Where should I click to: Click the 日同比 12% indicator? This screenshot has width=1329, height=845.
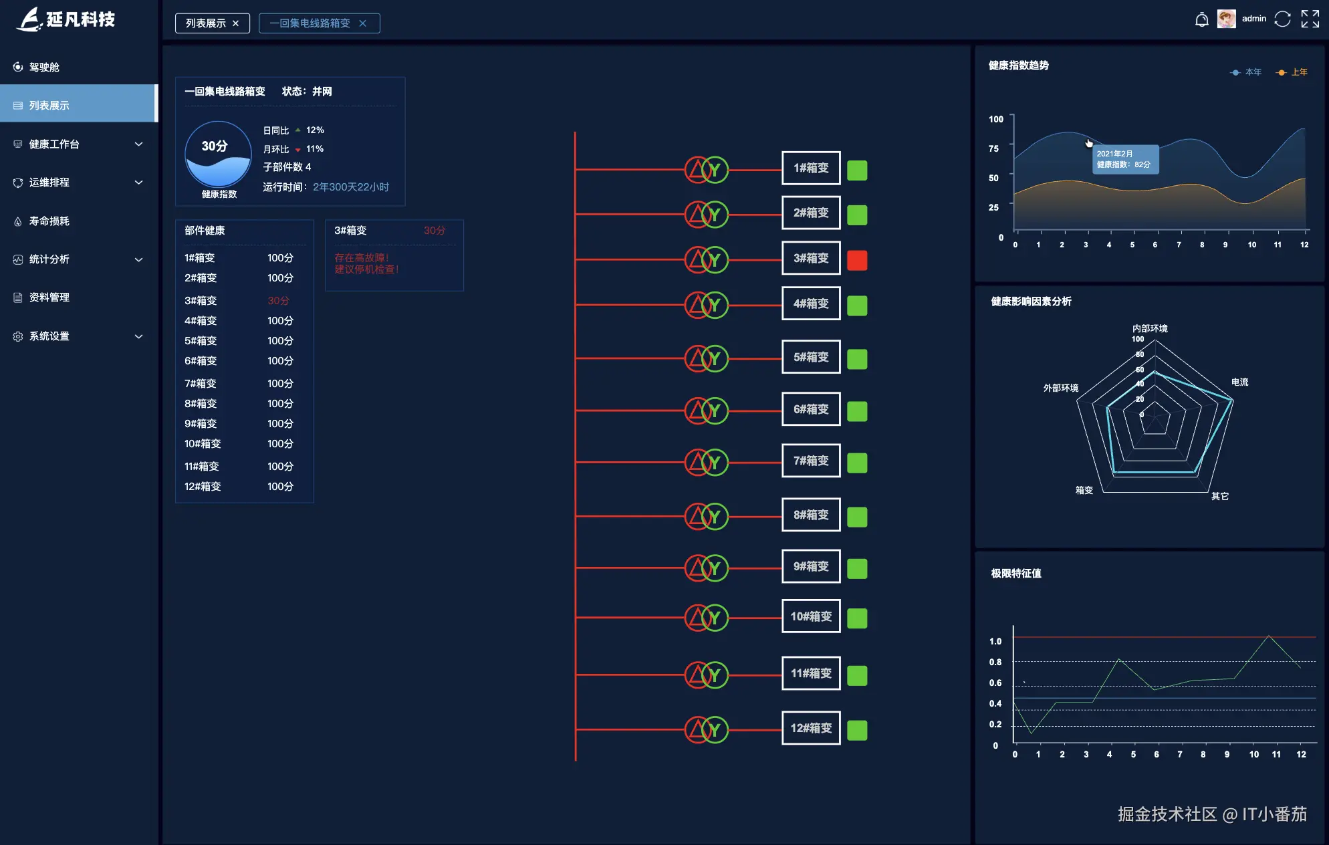click(293, 130)
